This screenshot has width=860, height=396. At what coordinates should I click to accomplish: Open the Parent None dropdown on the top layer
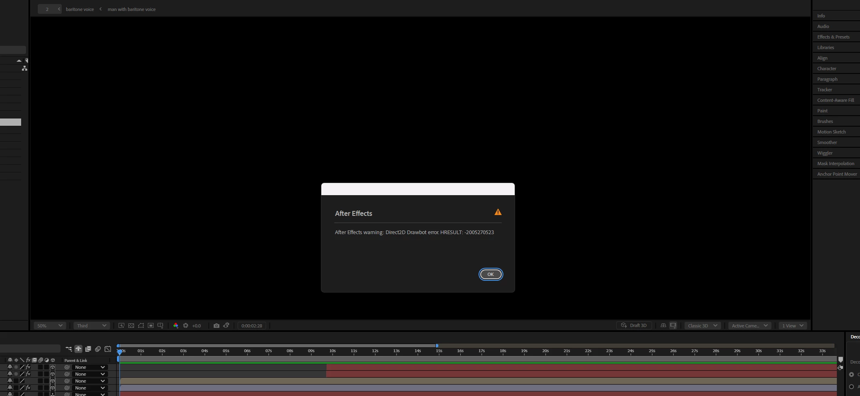pyautogui.click(x=90, y=367)
